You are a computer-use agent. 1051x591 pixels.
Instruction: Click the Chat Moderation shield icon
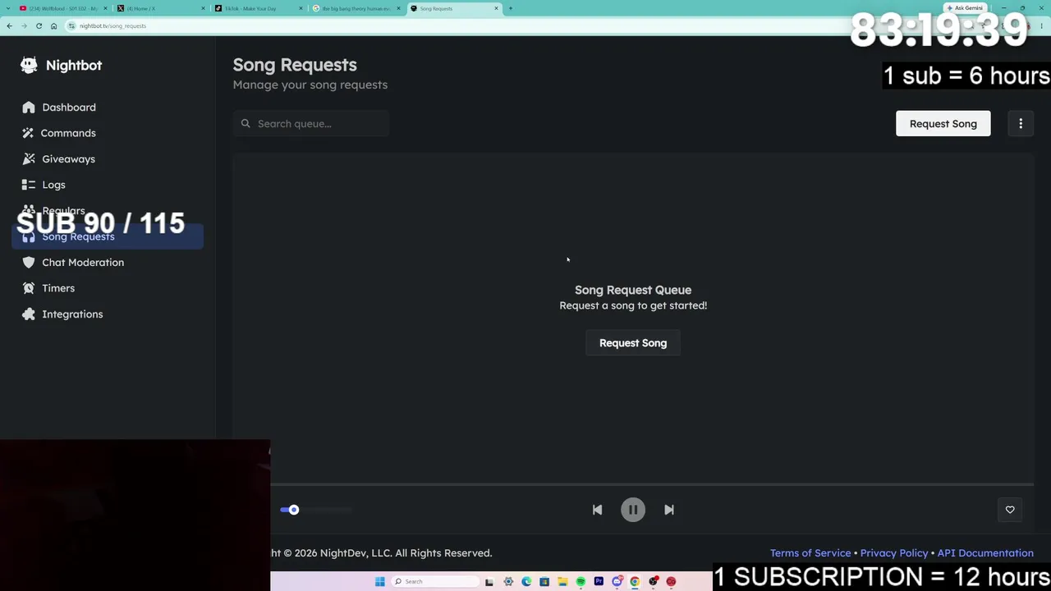(x=29, y=263)
